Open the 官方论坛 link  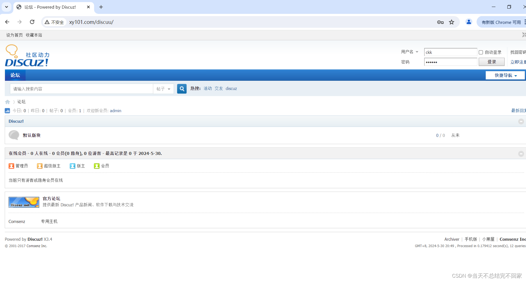tap(51, 199)
